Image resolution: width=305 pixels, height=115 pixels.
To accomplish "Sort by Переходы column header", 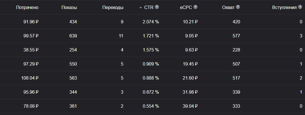I will pyautogui.click(x=113, y=7).
